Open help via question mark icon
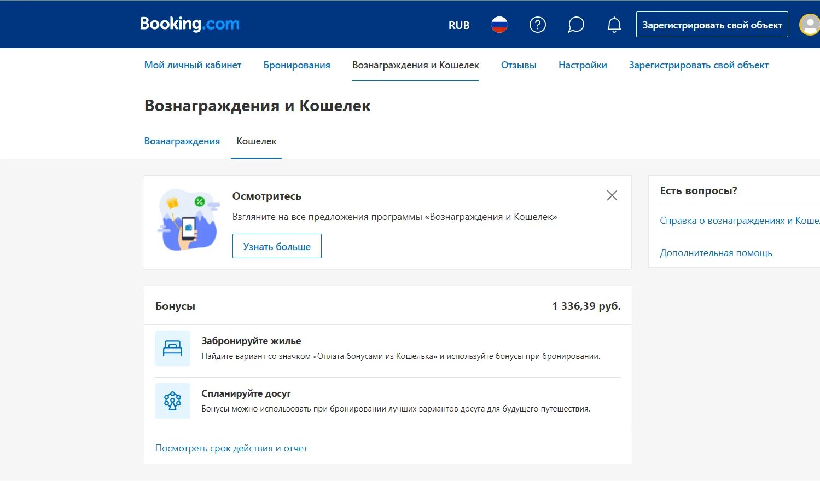 537,25
